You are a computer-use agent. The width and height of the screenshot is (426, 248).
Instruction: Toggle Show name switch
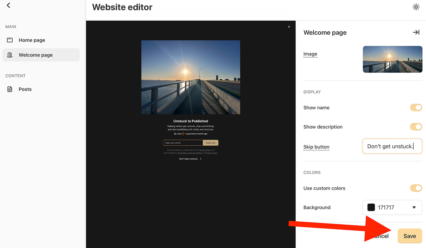[416, 107]
